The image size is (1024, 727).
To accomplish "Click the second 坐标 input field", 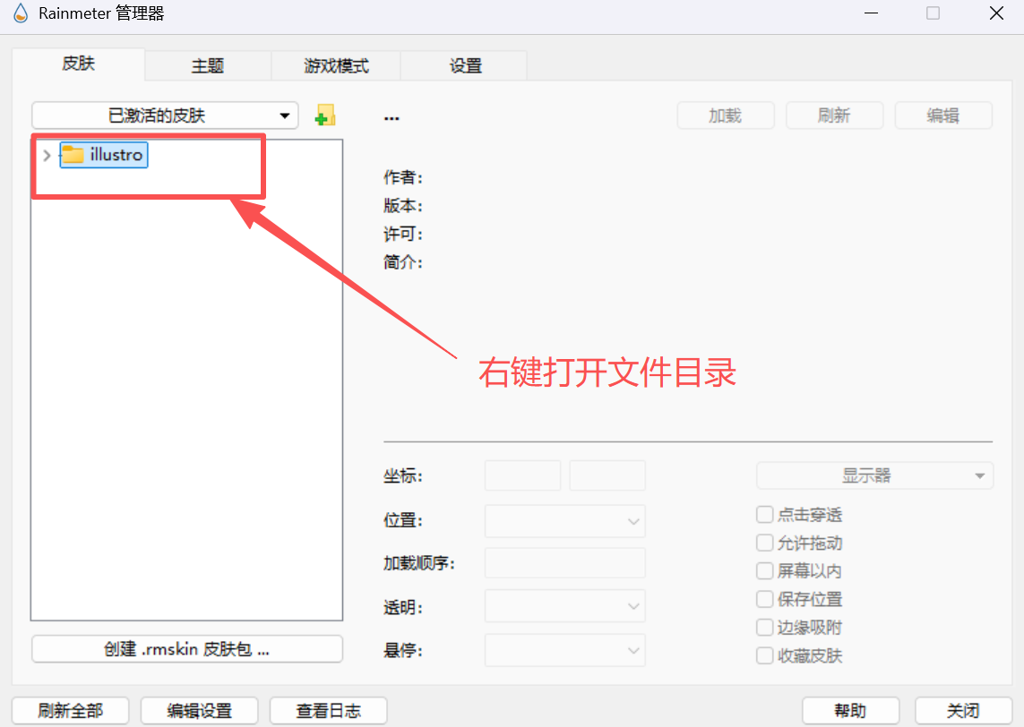I will 607,475.
